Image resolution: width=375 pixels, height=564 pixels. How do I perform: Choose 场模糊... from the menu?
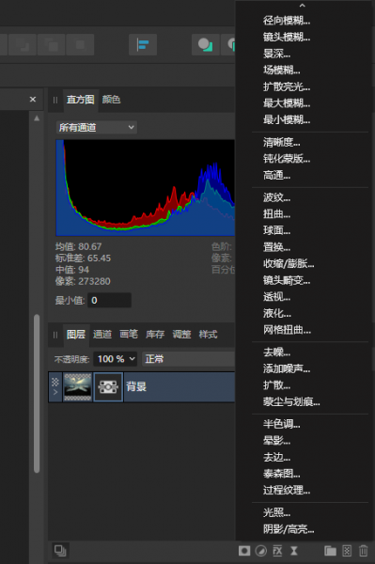(x=281, y=70)
